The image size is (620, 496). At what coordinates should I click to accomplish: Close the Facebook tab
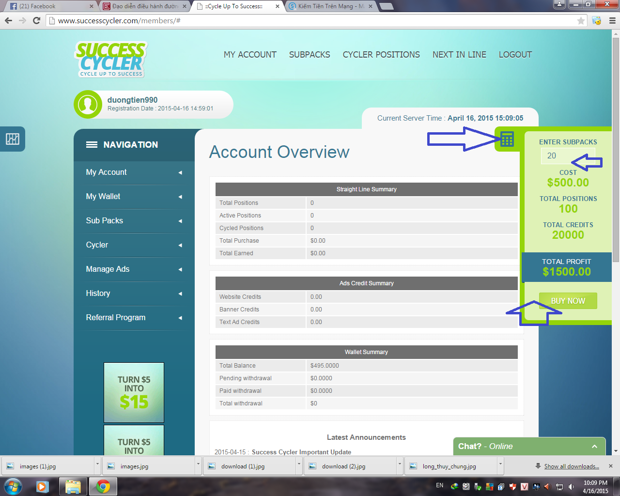click(x=92, y=6)
